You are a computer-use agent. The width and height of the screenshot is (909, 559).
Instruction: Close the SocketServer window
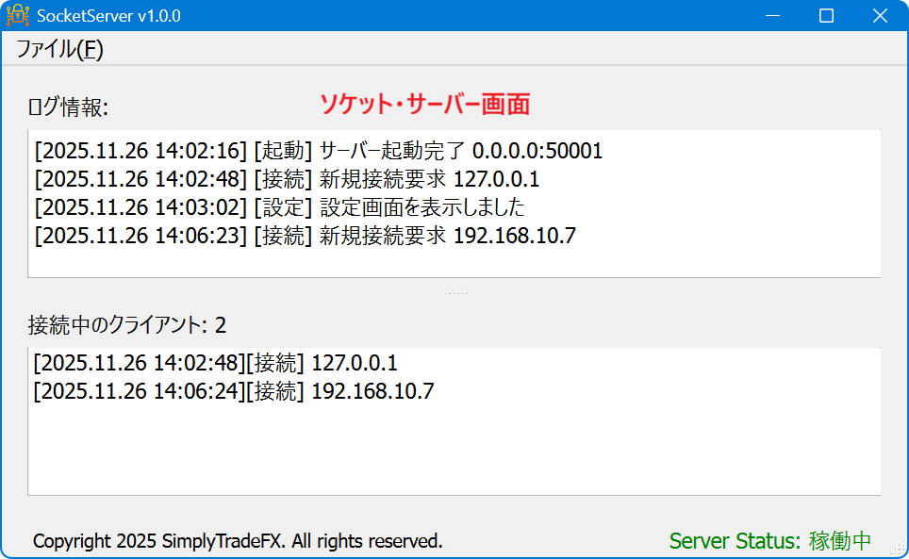(880, 16)
